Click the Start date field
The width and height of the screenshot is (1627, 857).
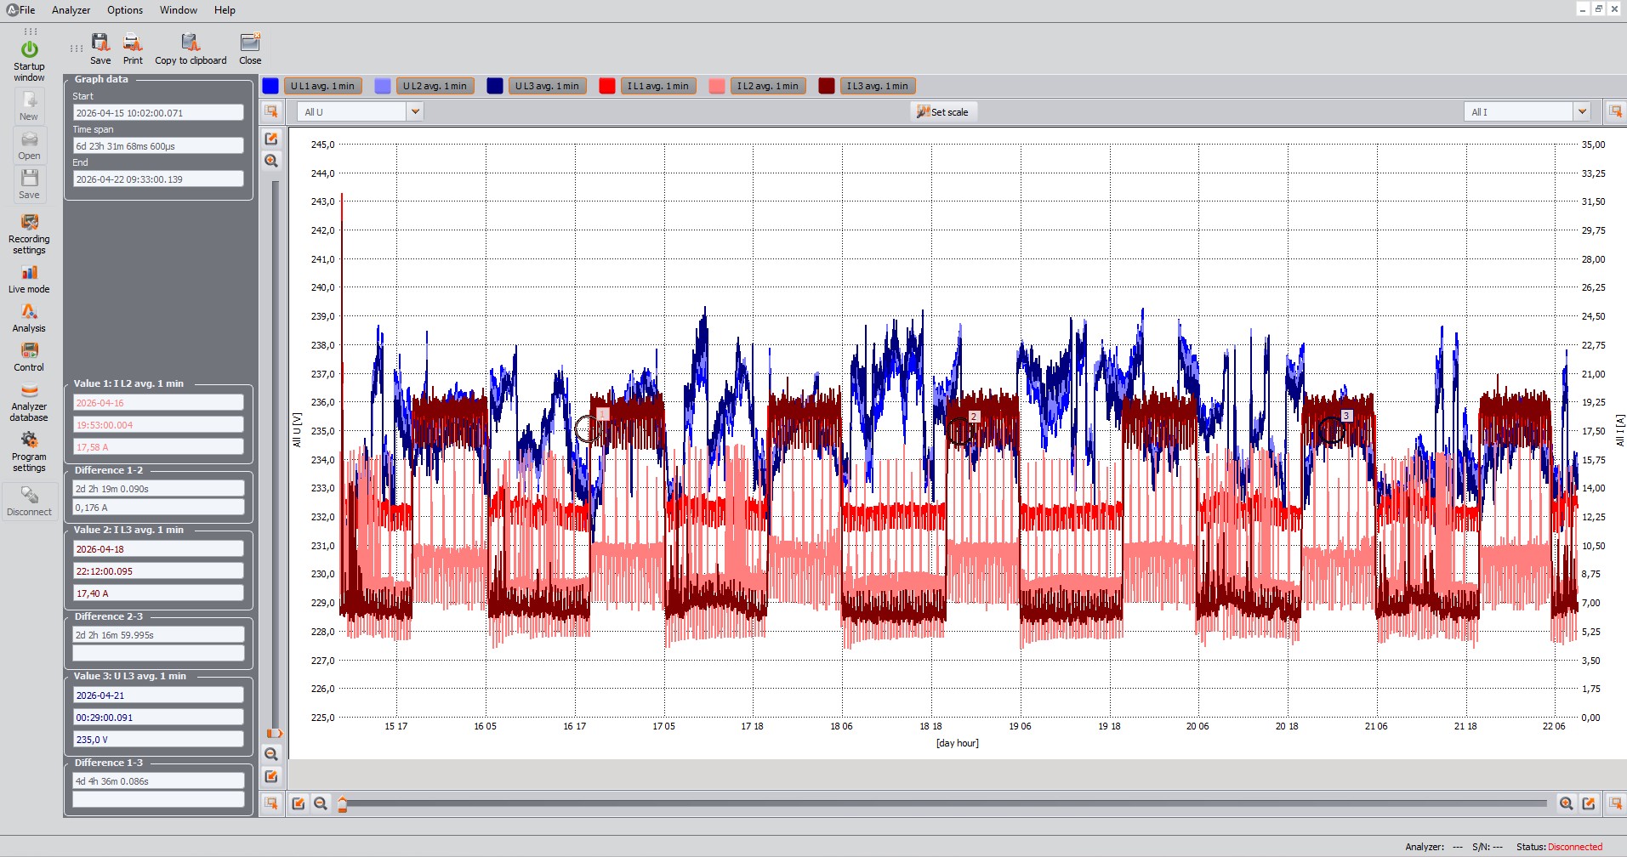tap(158, 112)
